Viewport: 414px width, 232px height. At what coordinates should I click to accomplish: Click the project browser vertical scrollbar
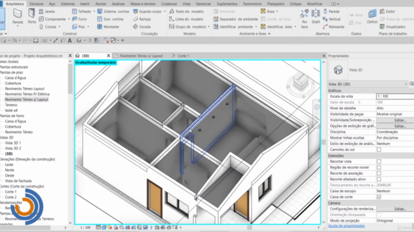[x=70, y=79]
